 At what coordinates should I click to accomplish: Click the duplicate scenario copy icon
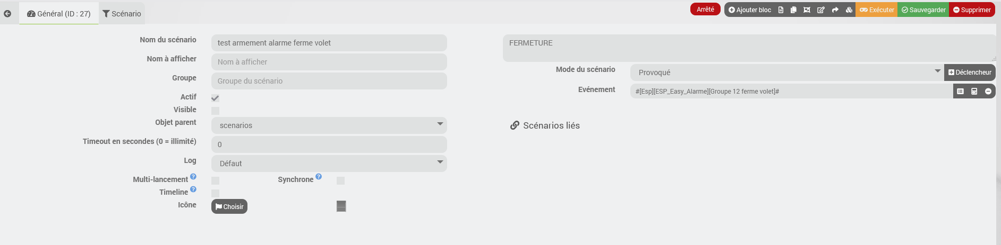(793, 10)
